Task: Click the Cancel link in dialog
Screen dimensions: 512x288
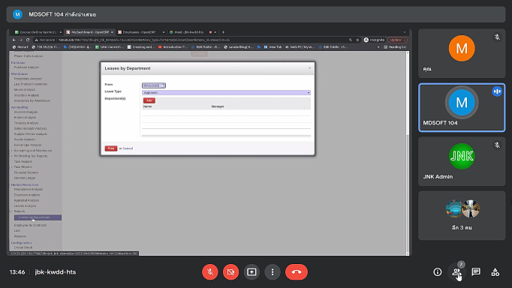Action: 128,148
